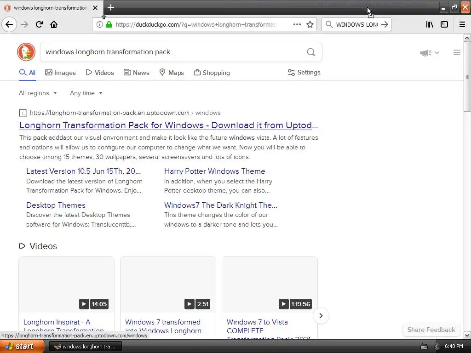
Task: Click the uptodown result favicon
Action: tap(23, 113)
